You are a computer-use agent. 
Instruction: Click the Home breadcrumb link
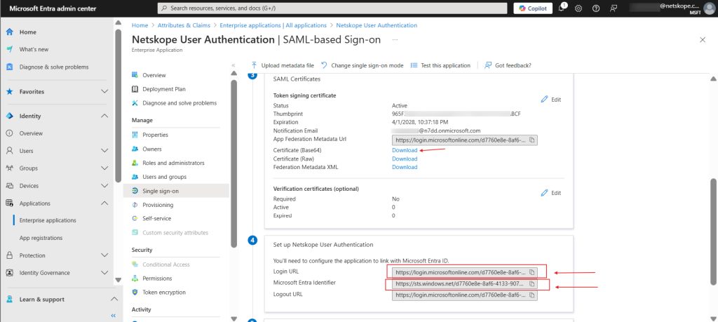pyautogui.click(x=140, y=26)
